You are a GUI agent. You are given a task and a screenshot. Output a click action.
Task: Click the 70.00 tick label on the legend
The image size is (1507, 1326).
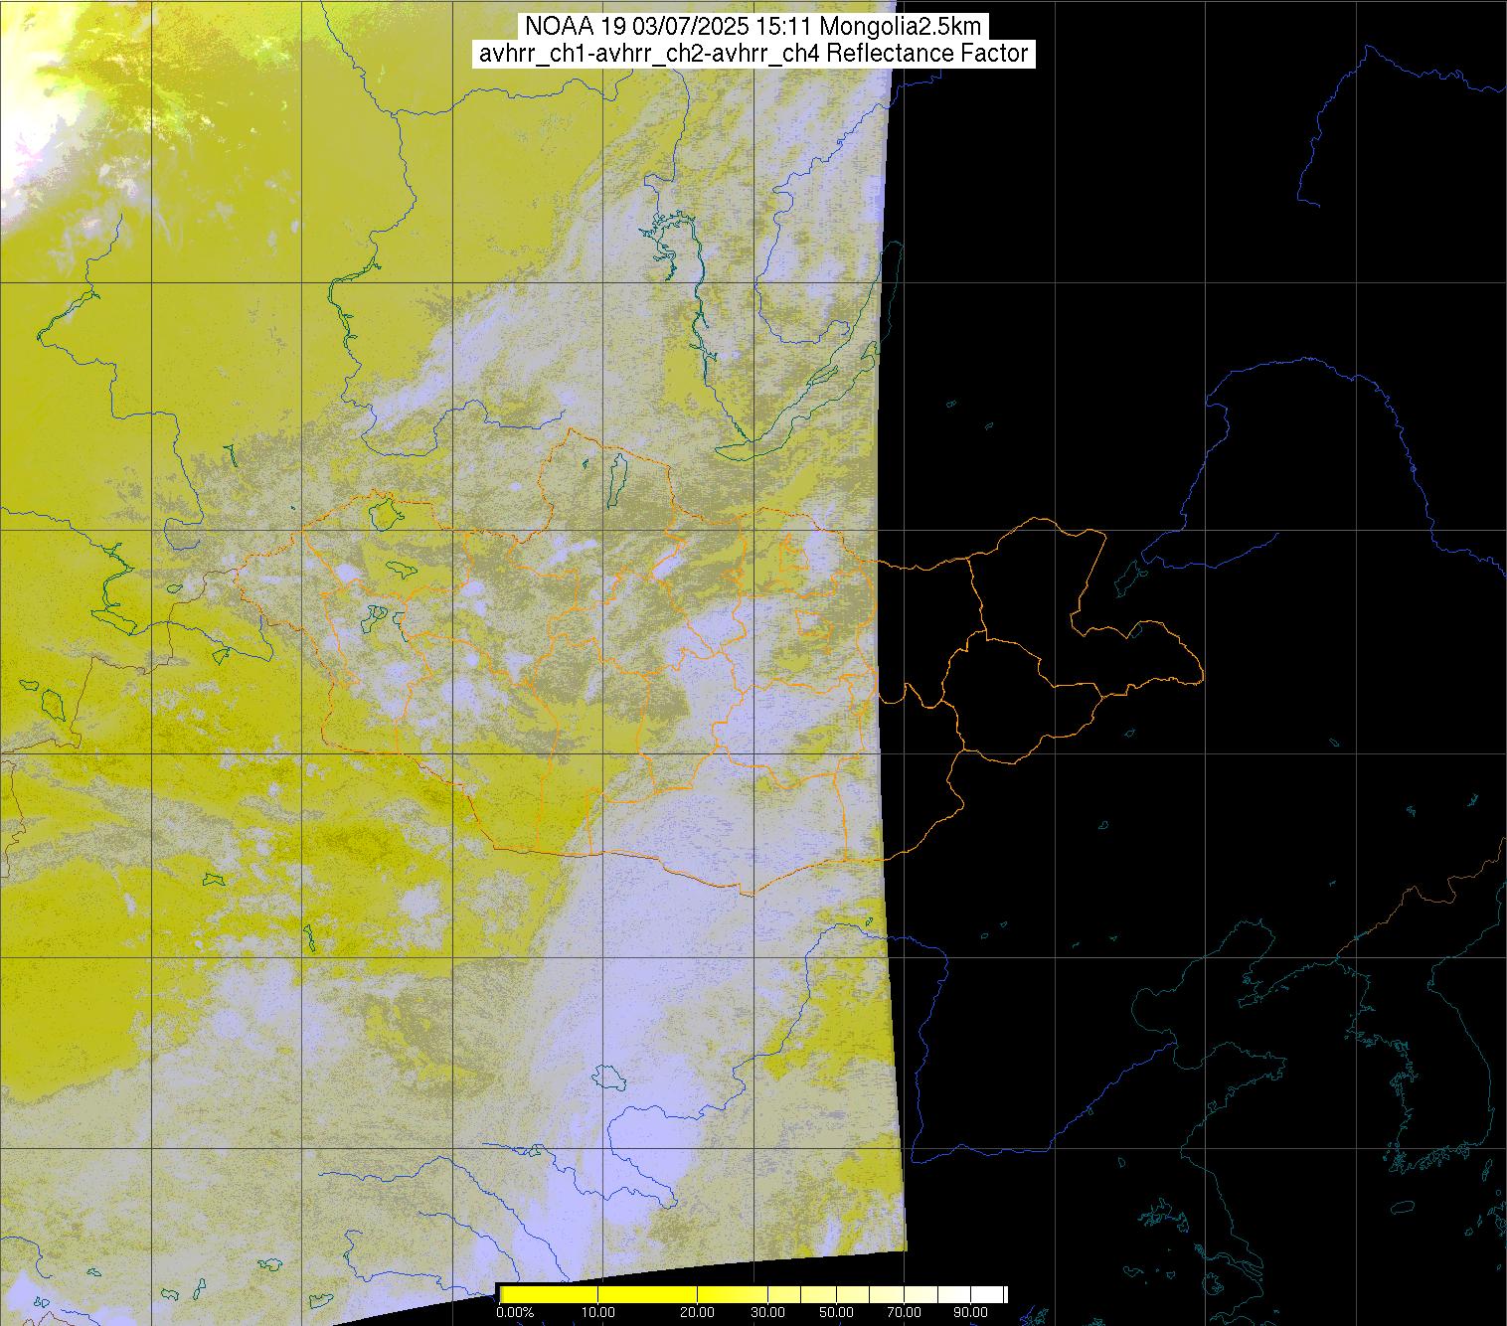click(902, 1312)
